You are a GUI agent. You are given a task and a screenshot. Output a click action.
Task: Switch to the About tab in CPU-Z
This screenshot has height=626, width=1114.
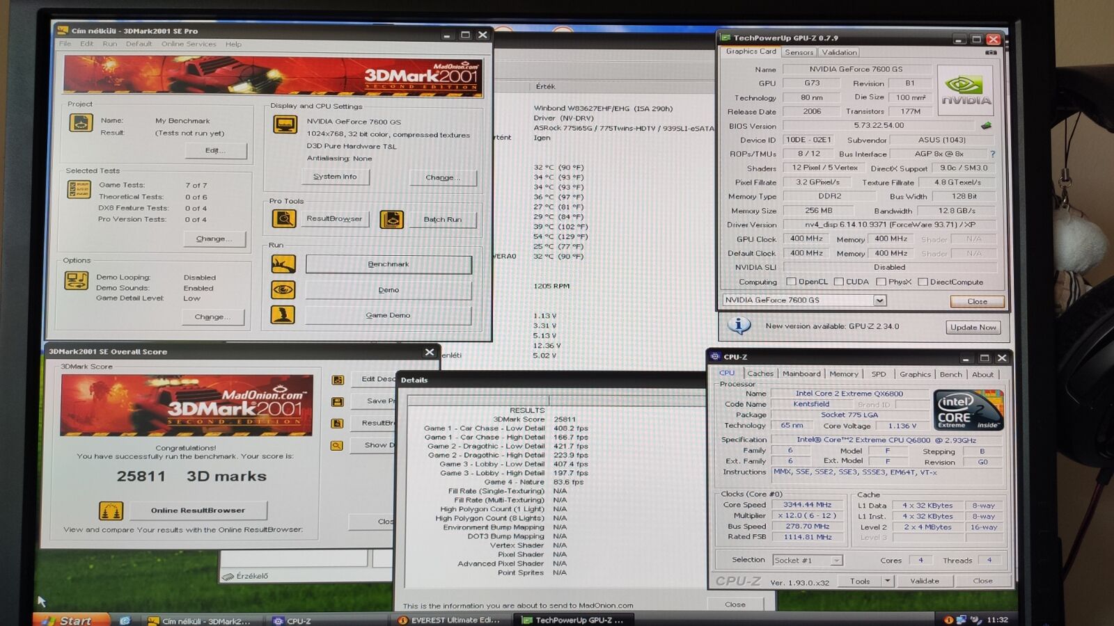click(982, 374)
